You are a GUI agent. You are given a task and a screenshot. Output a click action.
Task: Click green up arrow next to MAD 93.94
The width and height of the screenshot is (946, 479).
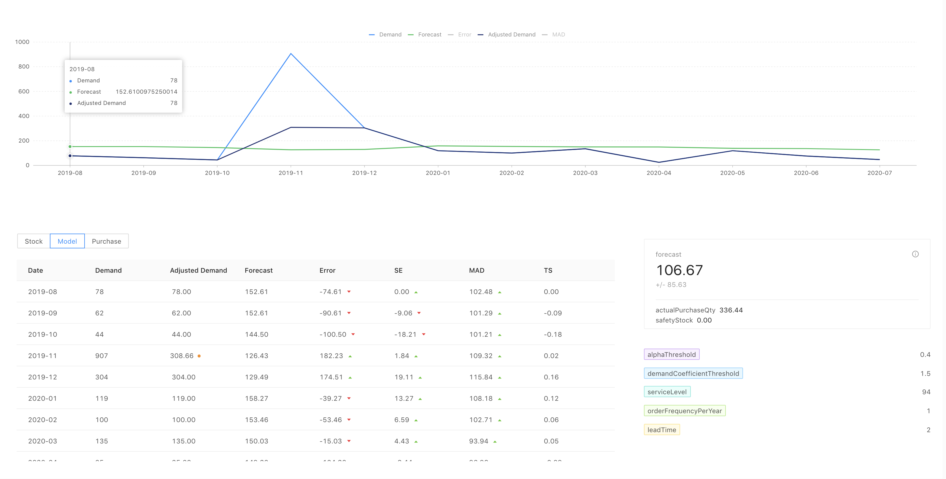[495, 442]
